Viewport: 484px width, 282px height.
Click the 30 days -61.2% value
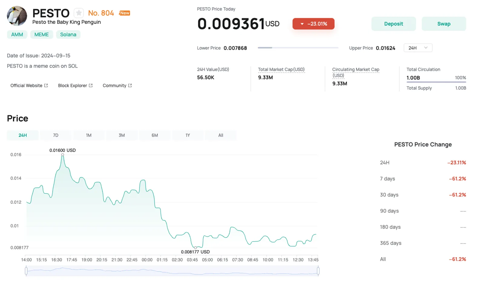(x=458, y=195)
